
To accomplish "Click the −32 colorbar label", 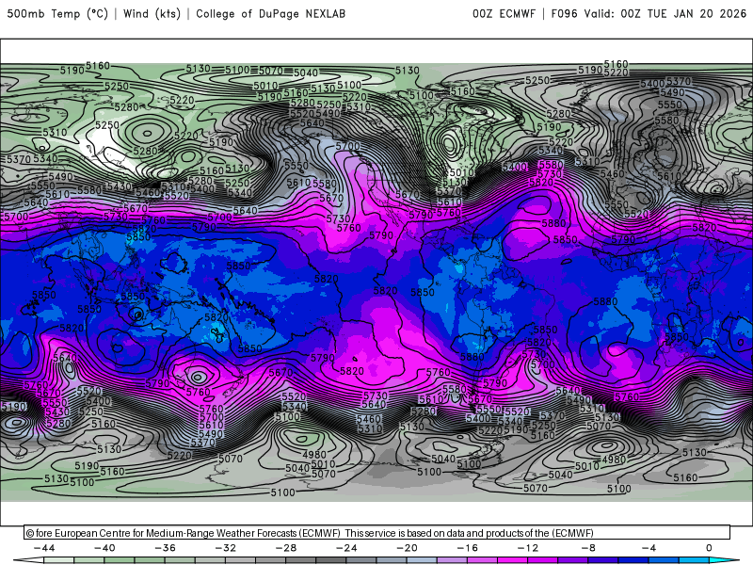I will click(226, 548).
